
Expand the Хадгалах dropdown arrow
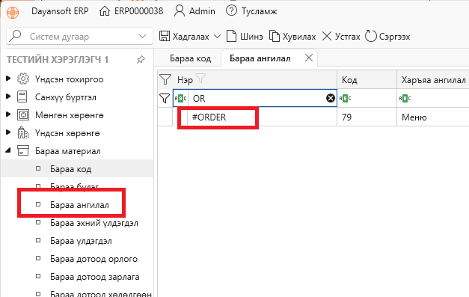[218, 37]
